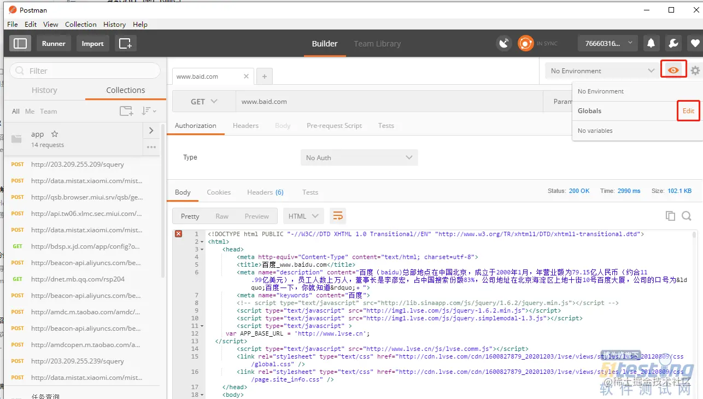Switch to the sidebar History tab
The image size is (703, 399).
44,90
